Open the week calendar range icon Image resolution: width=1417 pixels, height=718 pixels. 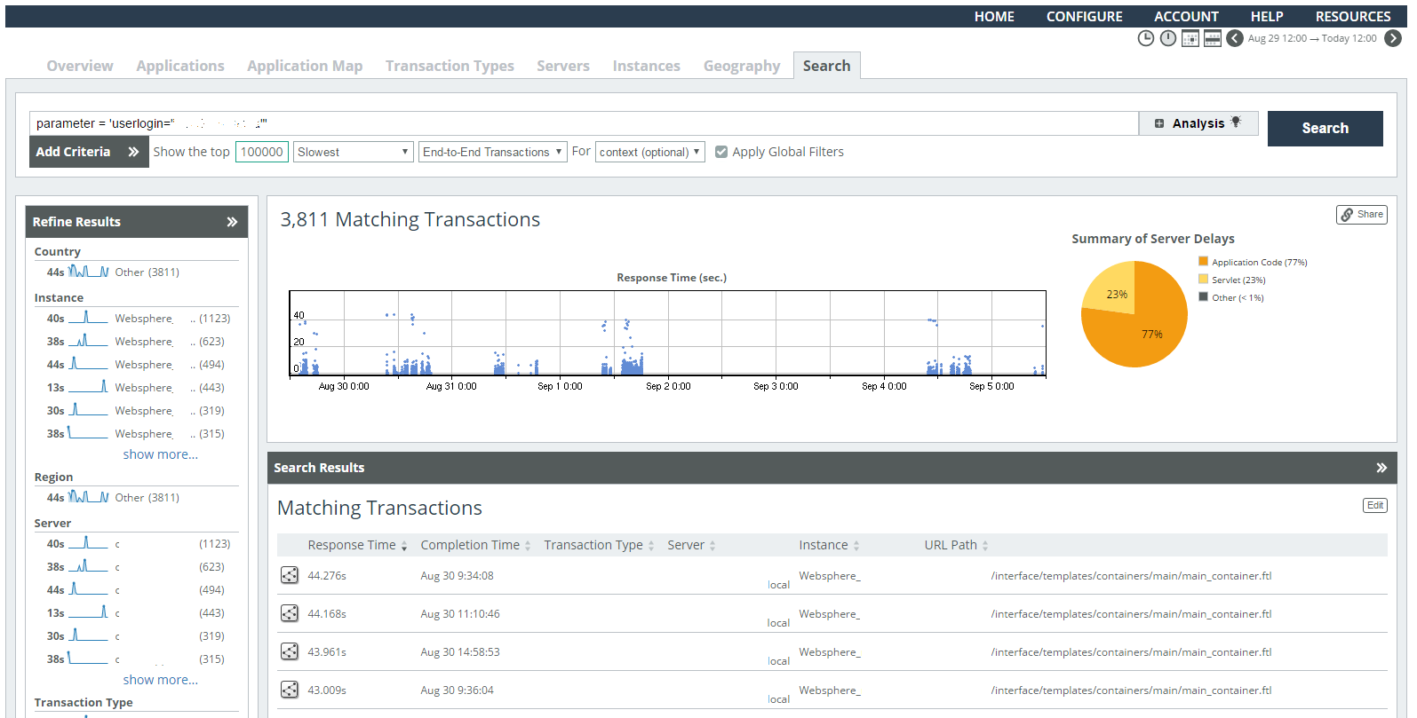click(1213, 38)
